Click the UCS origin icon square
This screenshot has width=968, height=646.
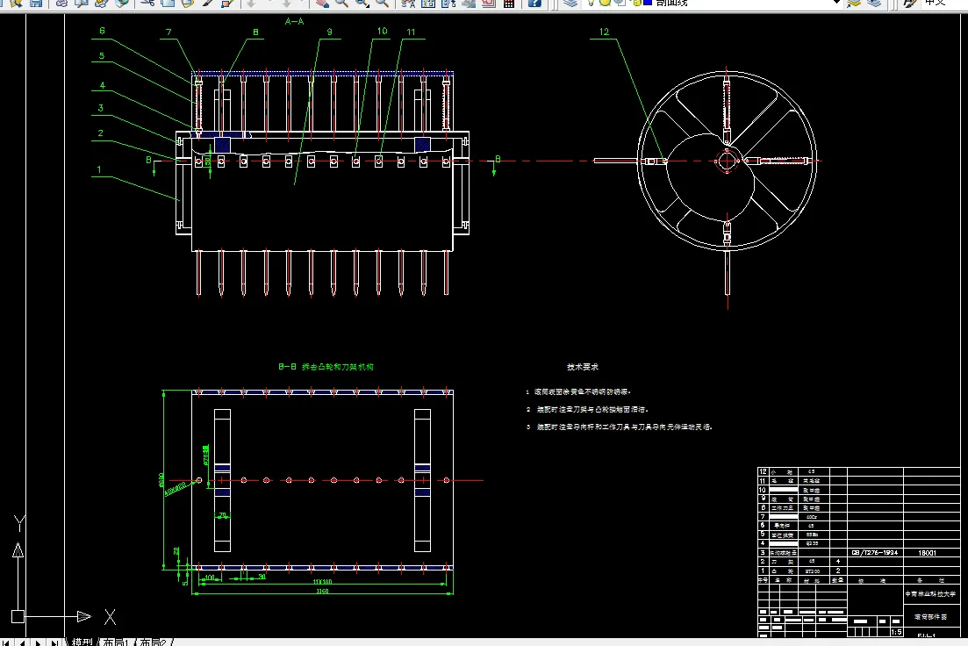point(18,616)
